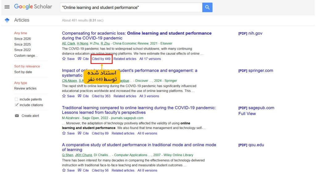The image size is (316, 177).
Task: Click the Google Scholar logo
Action: pos(33,7)
